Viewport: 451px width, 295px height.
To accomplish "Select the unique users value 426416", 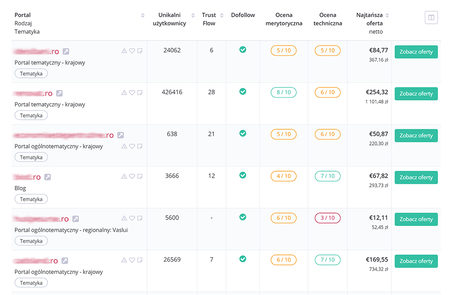I will (172, 92).
